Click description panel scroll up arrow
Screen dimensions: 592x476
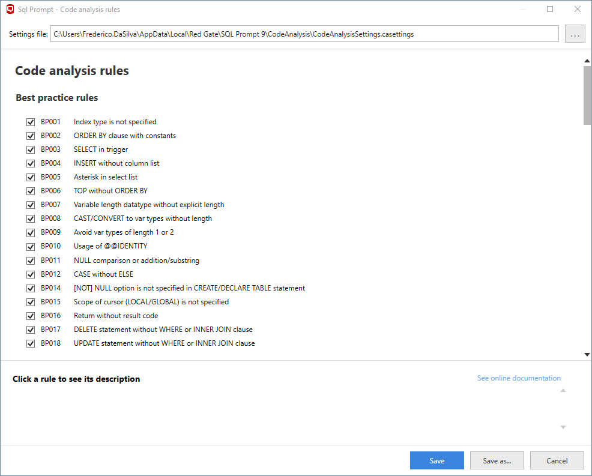[563, 391]
